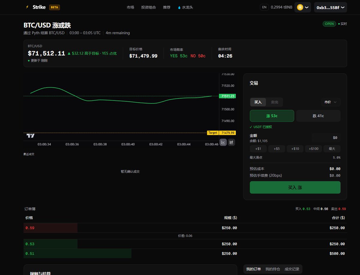Click the 0.59 ask price row
Screen dimensions: 360x275
pos(185,228)
